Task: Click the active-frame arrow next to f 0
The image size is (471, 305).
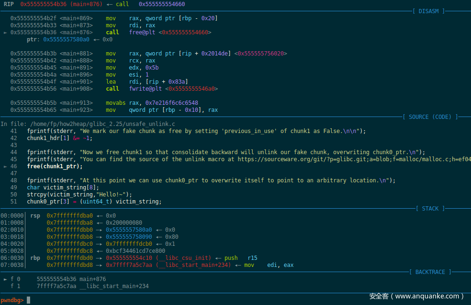Action: 5,279
